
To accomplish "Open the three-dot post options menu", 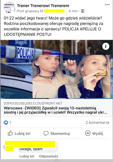I will [107, 5].
